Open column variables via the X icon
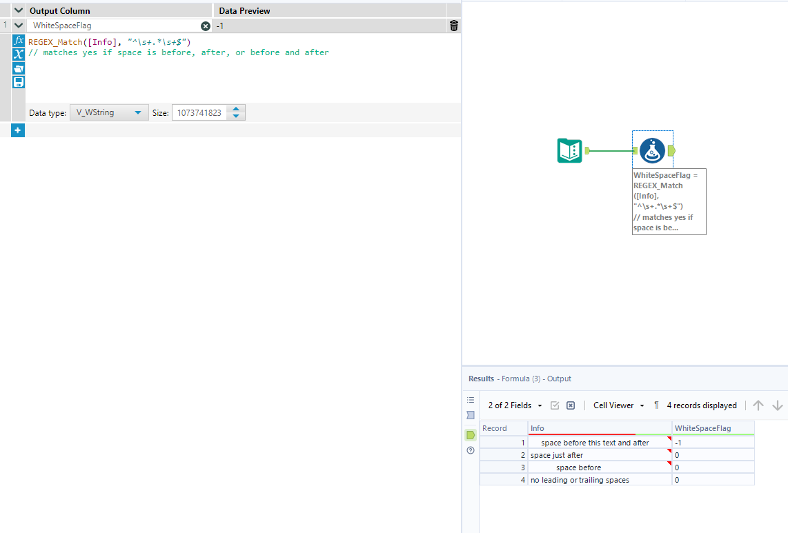This screenshot has width=788, height=533. (19, 54)
